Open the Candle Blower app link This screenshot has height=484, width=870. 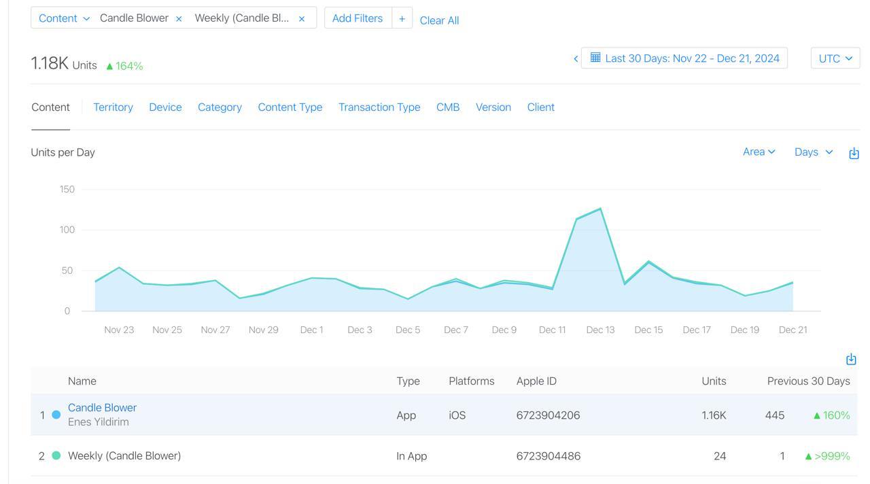pos(102,408)
